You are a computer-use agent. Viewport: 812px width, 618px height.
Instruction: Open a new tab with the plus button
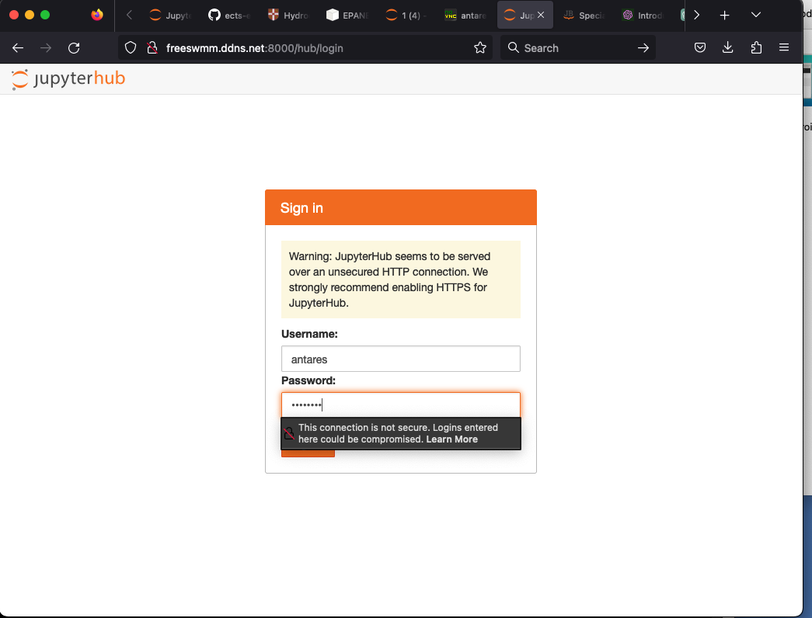724,16
